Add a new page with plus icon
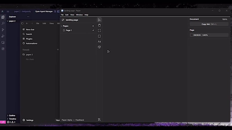The width and height of the screenshot is (232, 130). 93,26
